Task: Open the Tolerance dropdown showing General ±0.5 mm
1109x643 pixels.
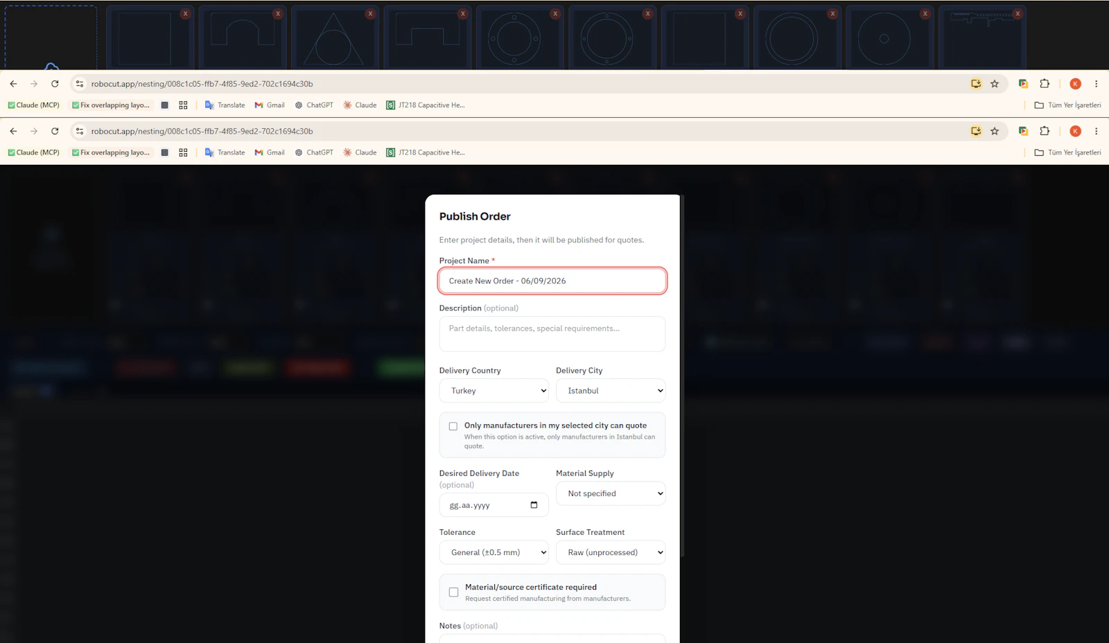Action: click(494, 552)
